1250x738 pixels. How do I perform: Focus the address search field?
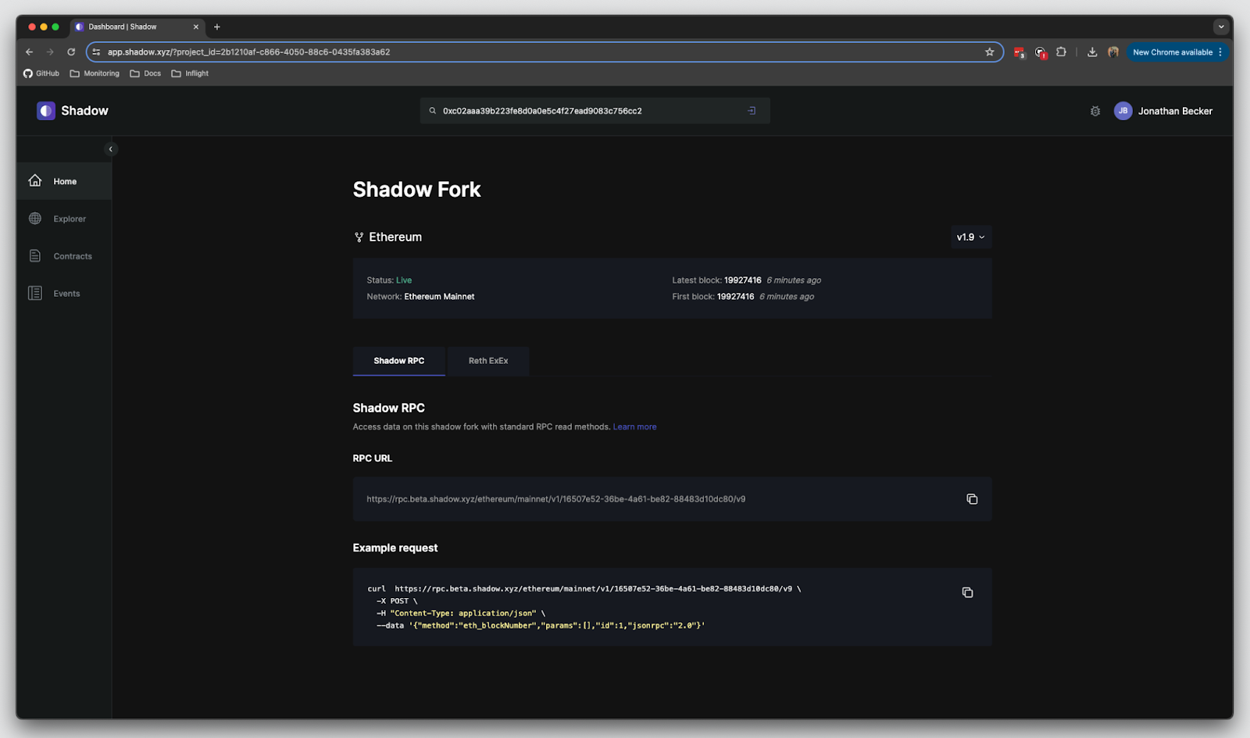pos(595,111)
